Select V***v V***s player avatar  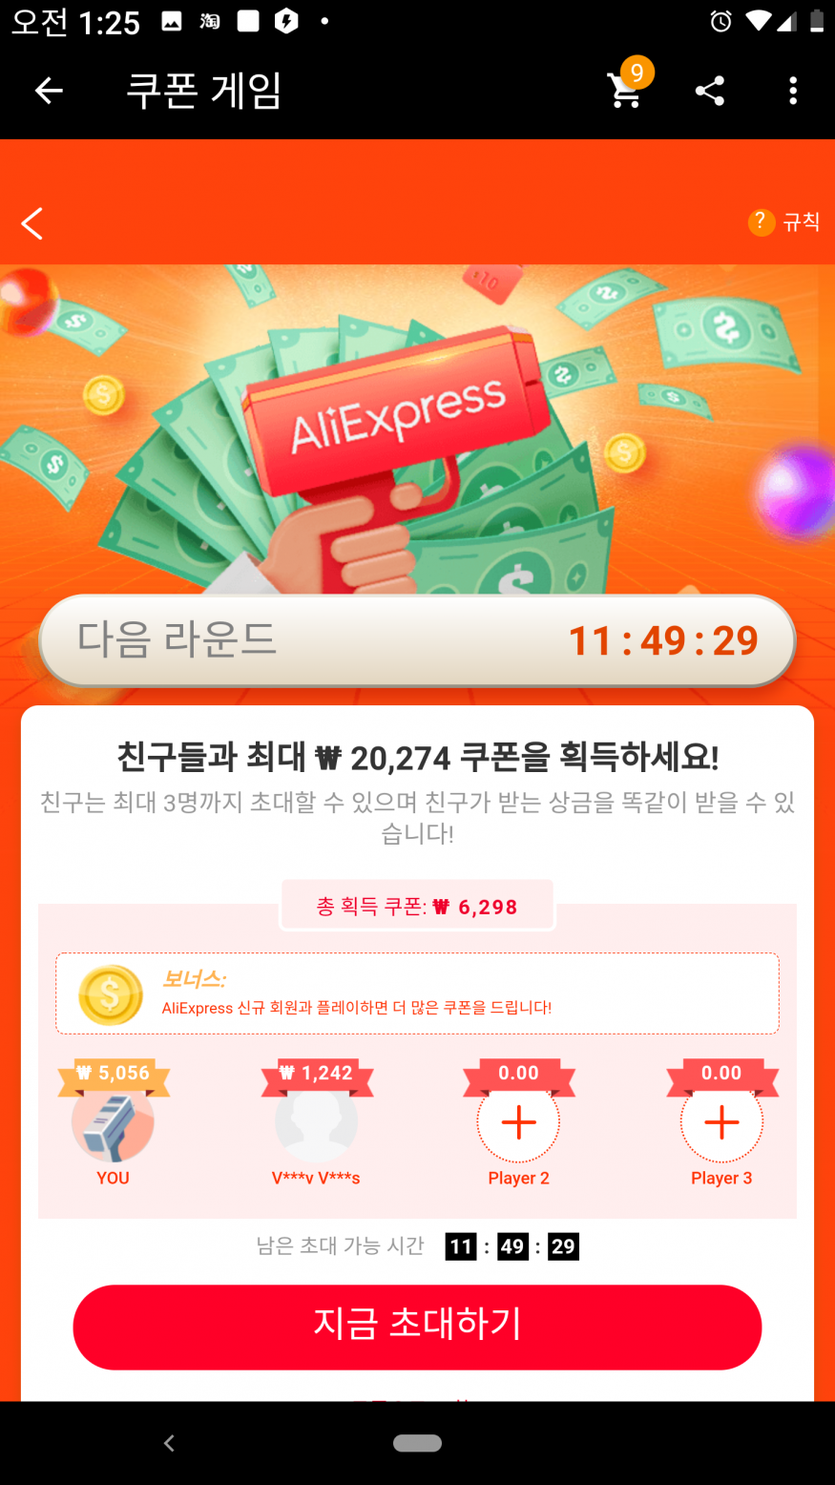[x=316, y=1120]
